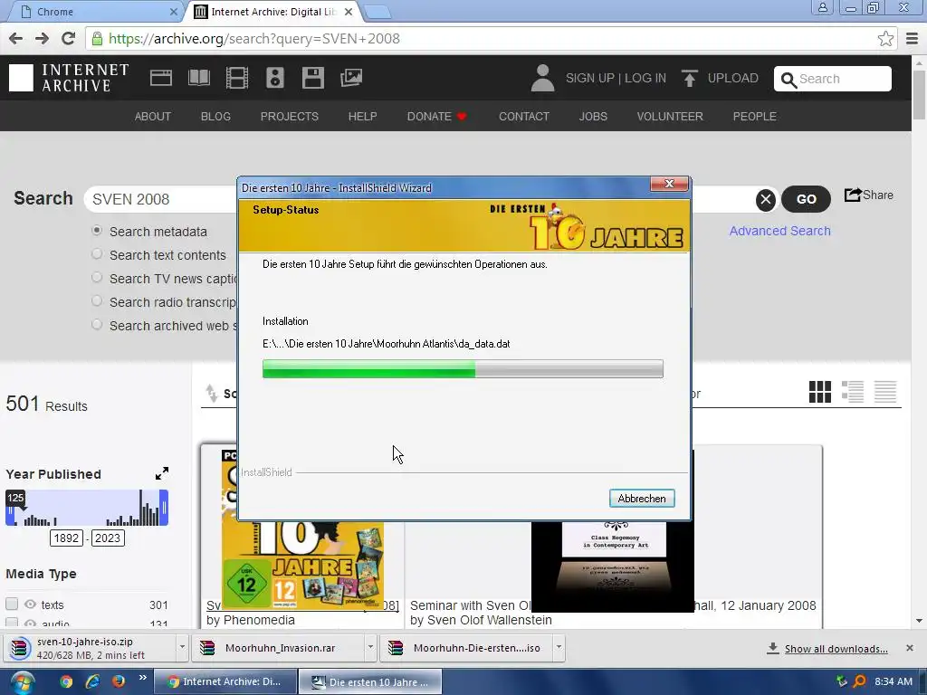The height and width of the screenshot is (695, 927).
Task: Click the installer green progress bar
Action: [x=463, y=369]
